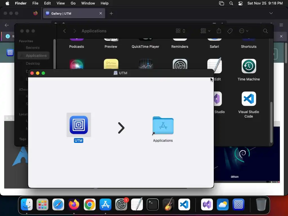
Task: Open Firefox from the Dock
Action: pos(74,204)
